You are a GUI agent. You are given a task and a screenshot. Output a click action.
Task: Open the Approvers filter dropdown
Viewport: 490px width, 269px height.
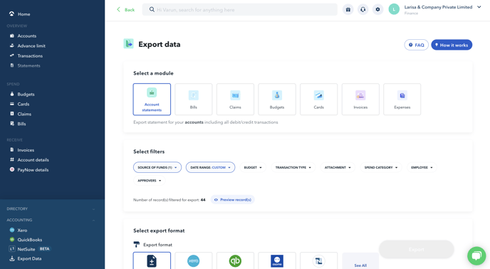click(150, 181)
